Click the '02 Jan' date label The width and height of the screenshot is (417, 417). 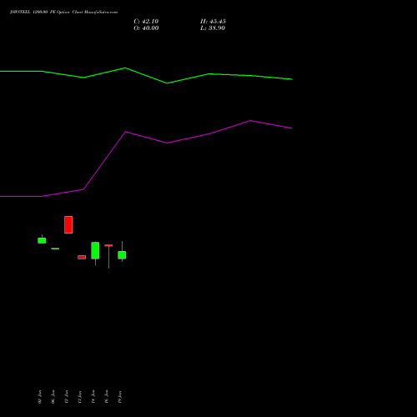click(x=40, y=397)
